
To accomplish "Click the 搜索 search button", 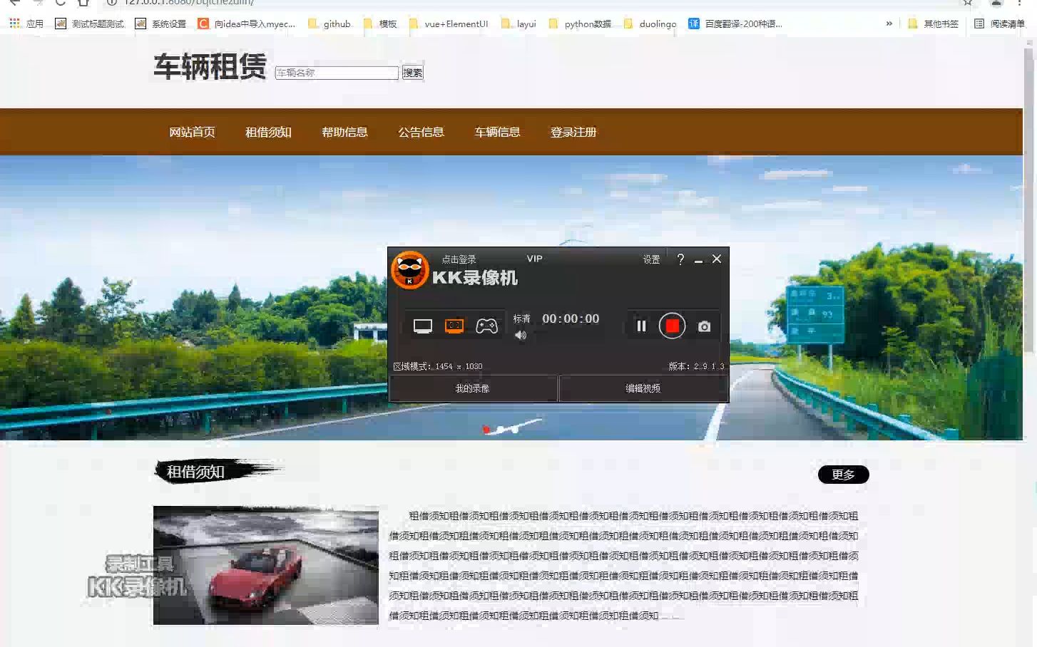I will 412,73.
